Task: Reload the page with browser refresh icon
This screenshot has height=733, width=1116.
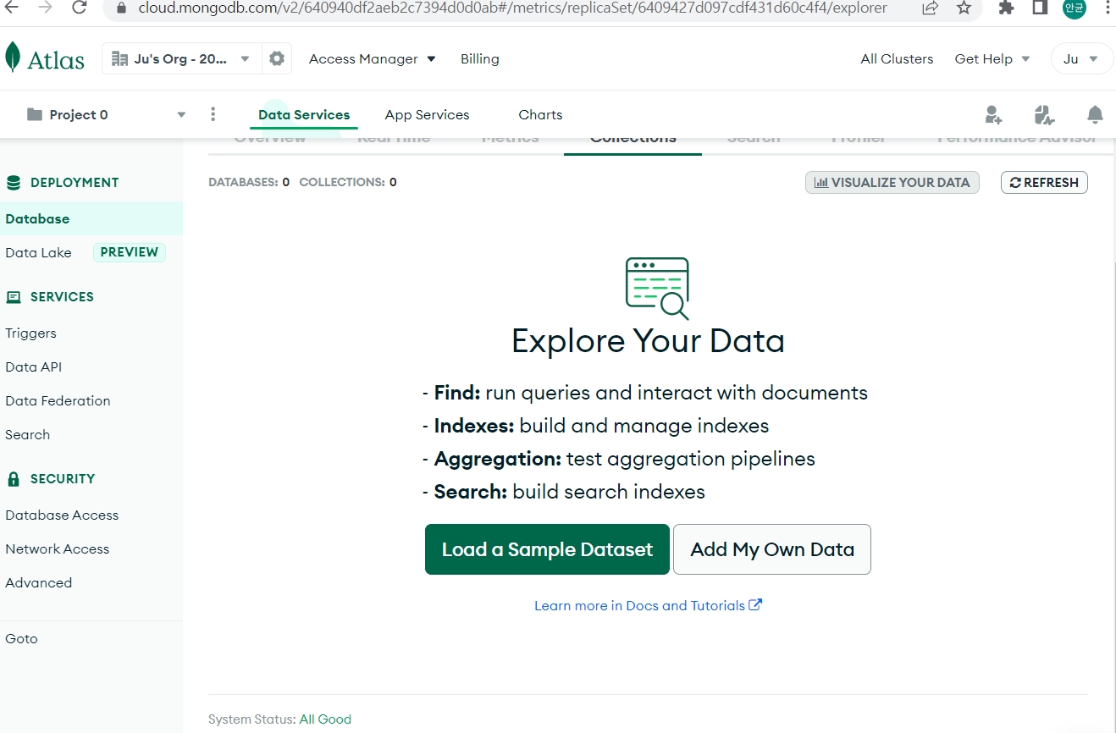Action: pyautogui.click(x=80, y=8)
